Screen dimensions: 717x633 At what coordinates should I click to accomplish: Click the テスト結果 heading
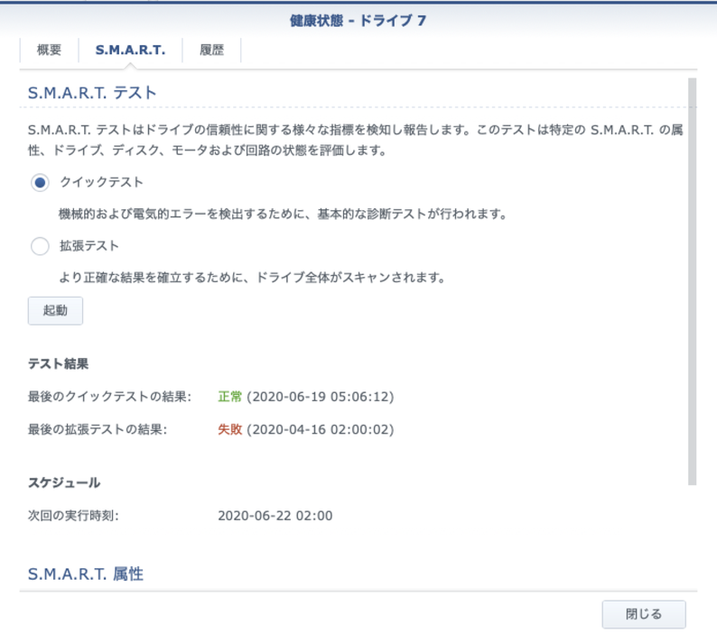[x=58, y=363]
